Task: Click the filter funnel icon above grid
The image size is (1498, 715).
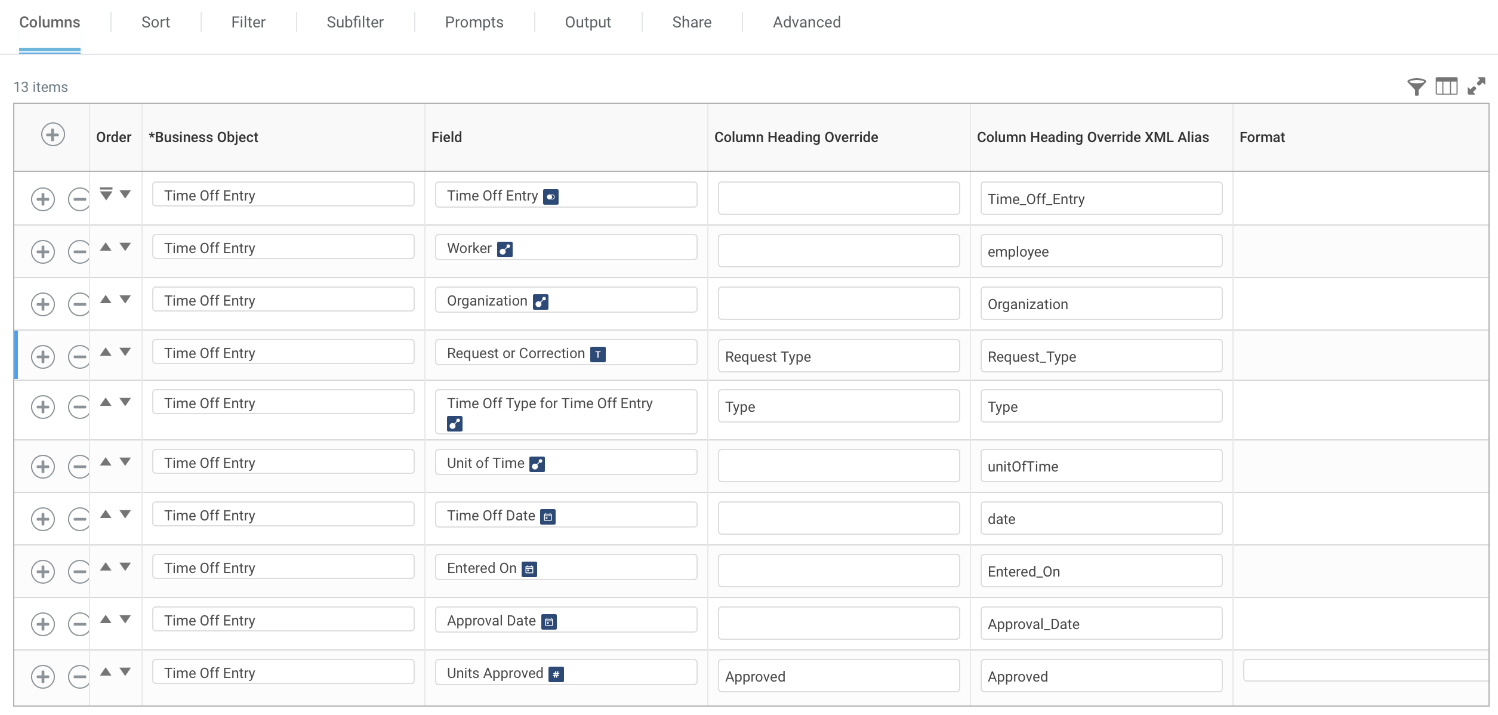Action: click(x=1416, y=87)
